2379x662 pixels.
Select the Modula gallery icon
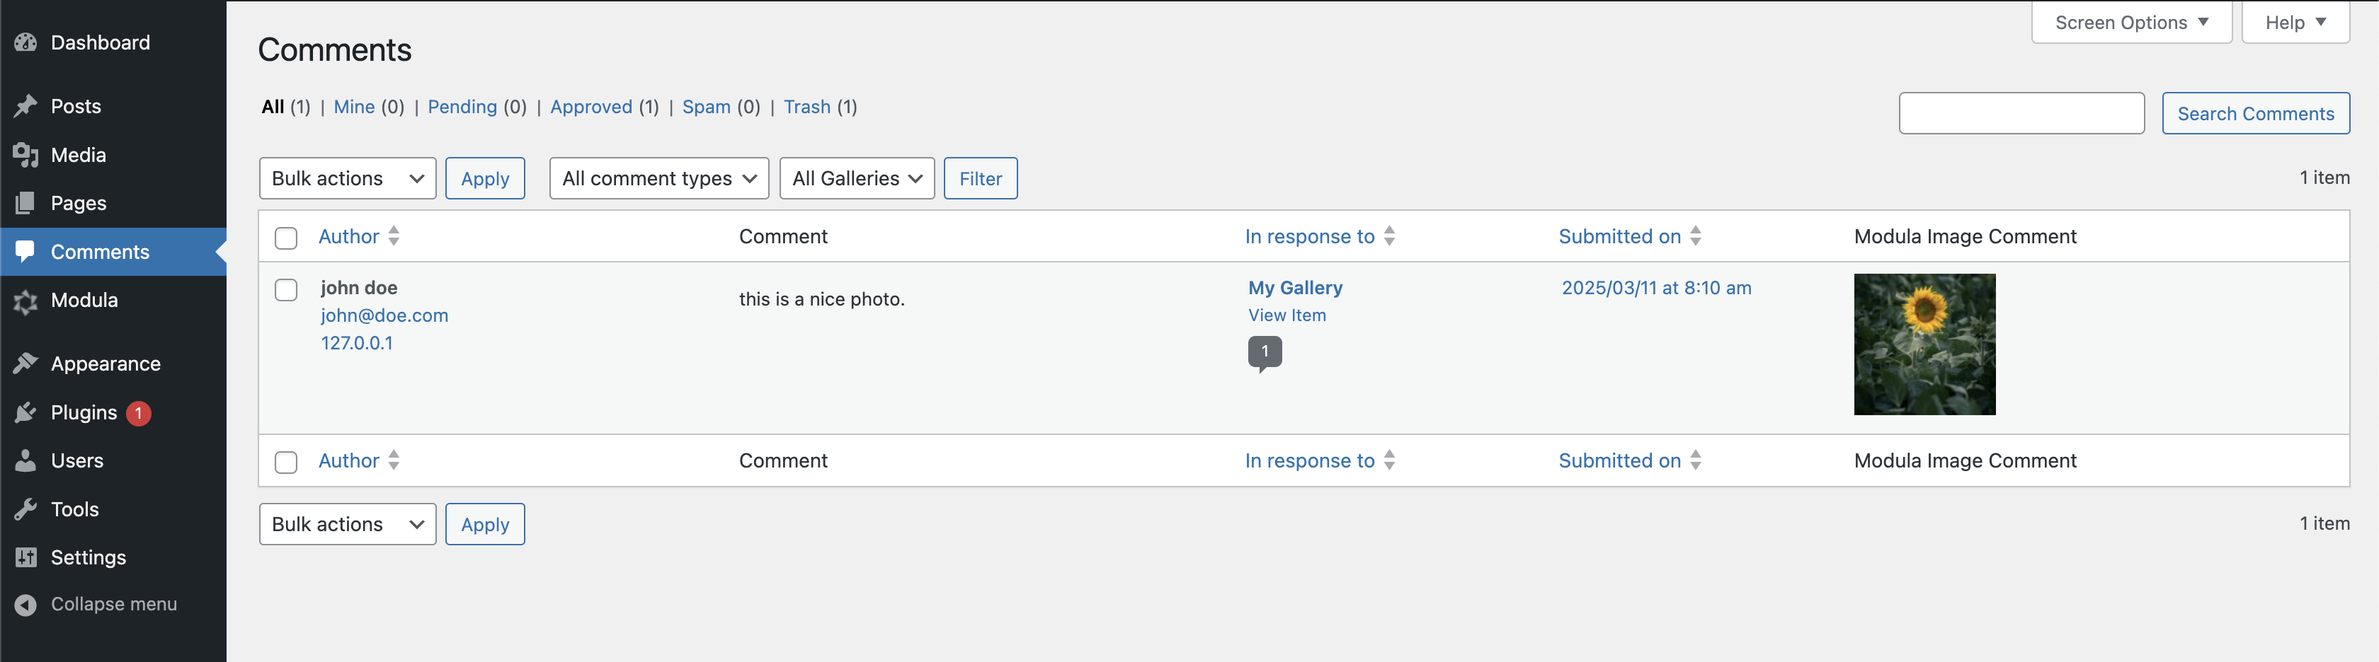[x=25, y=301]
